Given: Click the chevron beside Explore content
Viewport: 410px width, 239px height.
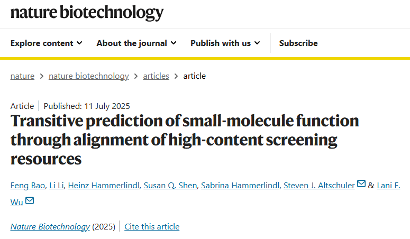Looking at the screenshot, I should click(79, 43).
